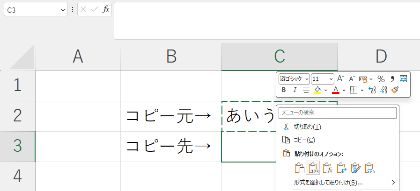Increase decimal places icon

pos(372,90)
